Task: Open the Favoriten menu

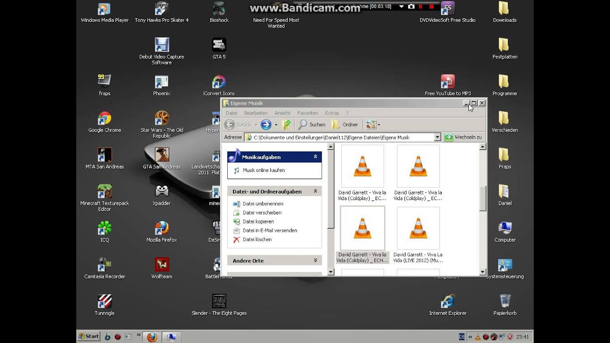Action: click(x=308, y=113)
